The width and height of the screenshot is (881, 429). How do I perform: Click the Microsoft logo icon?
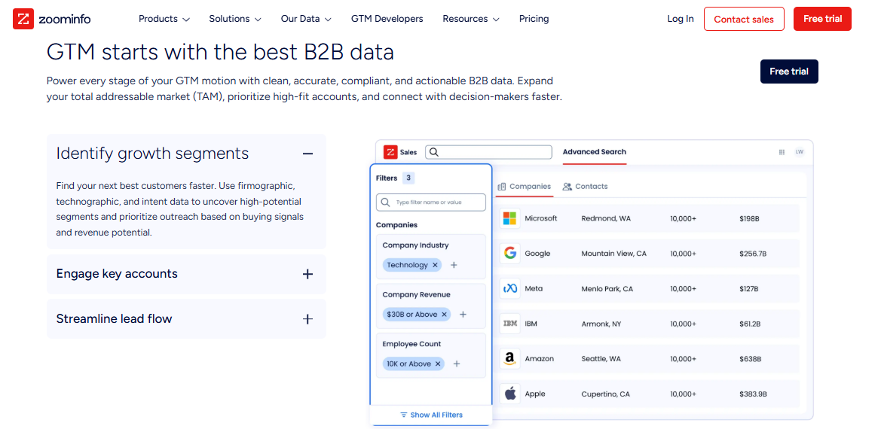[x=509, y=218]
